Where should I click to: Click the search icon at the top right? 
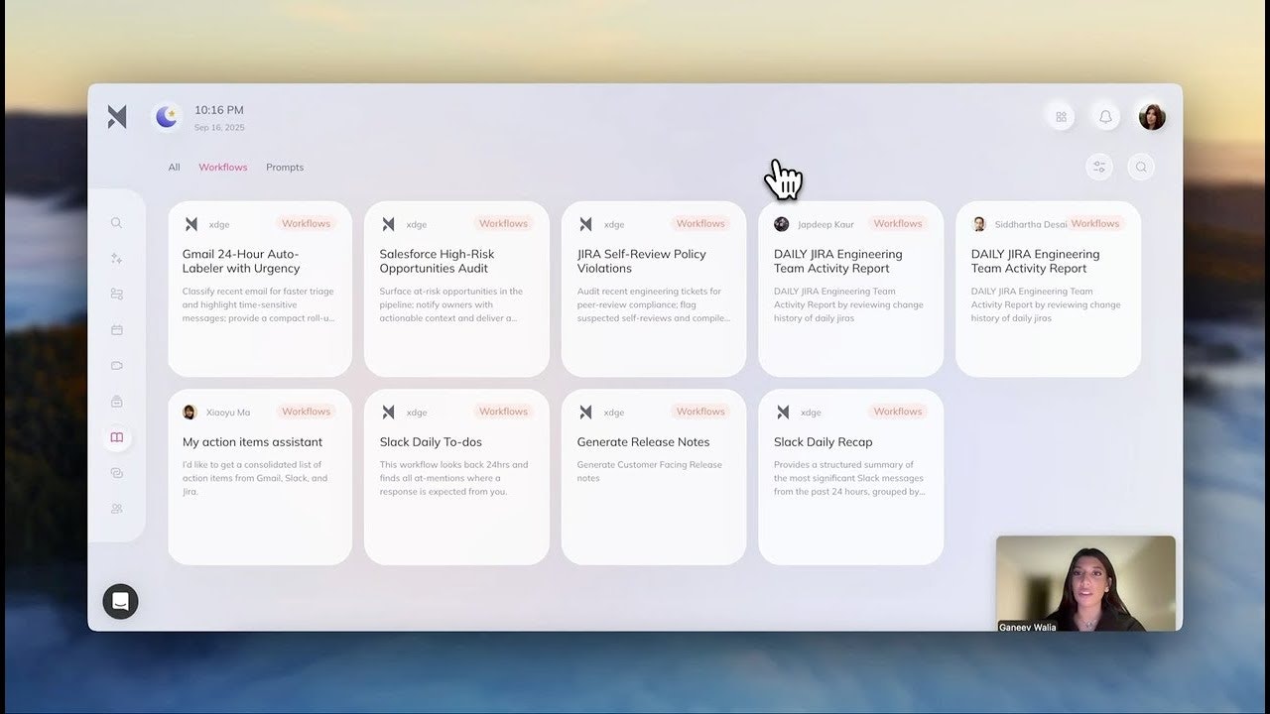1141,167
